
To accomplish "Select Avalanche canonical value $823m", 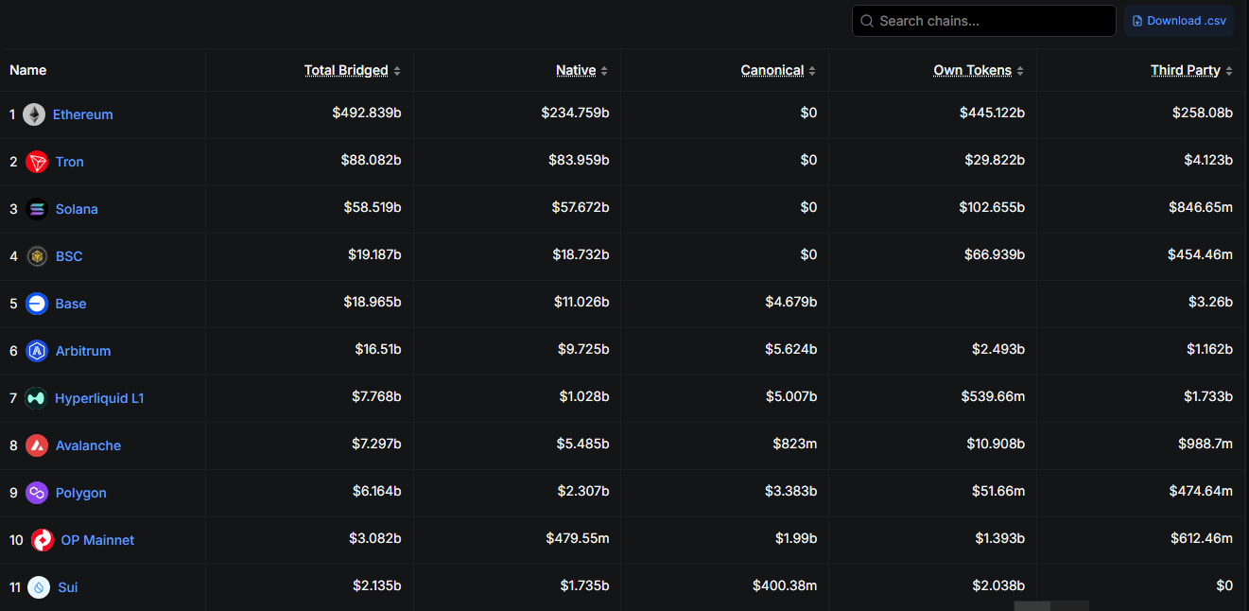I will pos(794,444).
